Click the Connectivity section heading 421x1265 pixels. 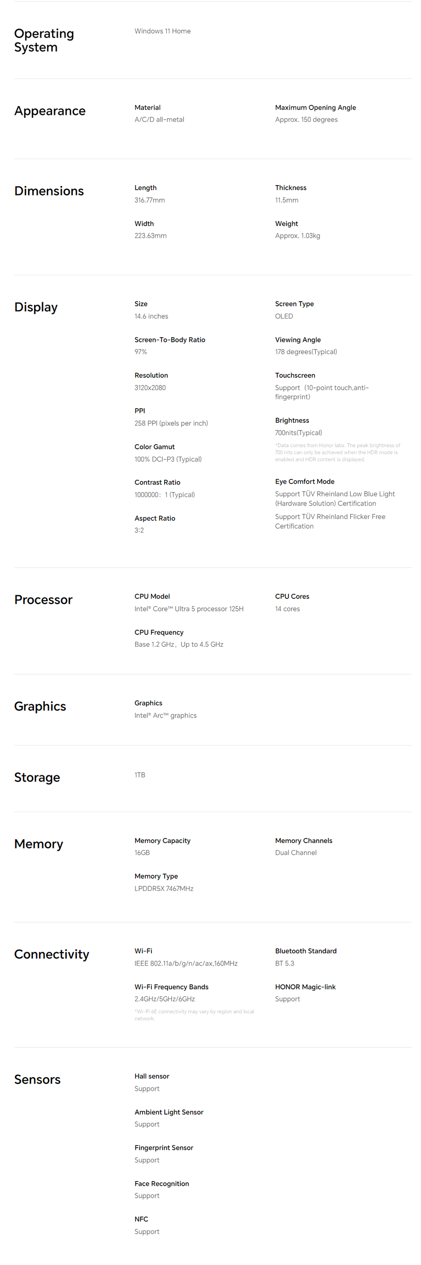tap(51, 954)
